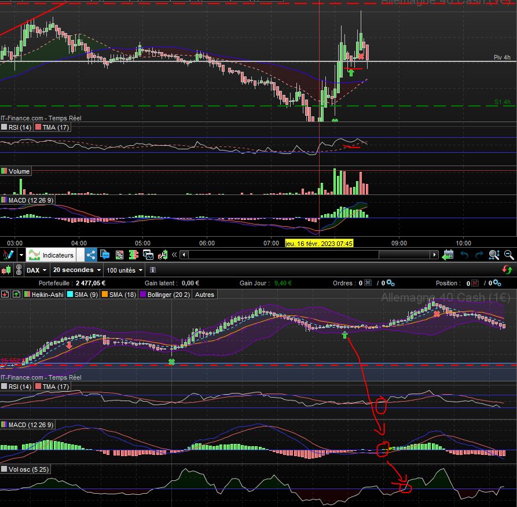Open TMA (17) settings in upper chart
The height and width of the screenshot is (507, 517).
pyautogui.click(x=52, y=127)
